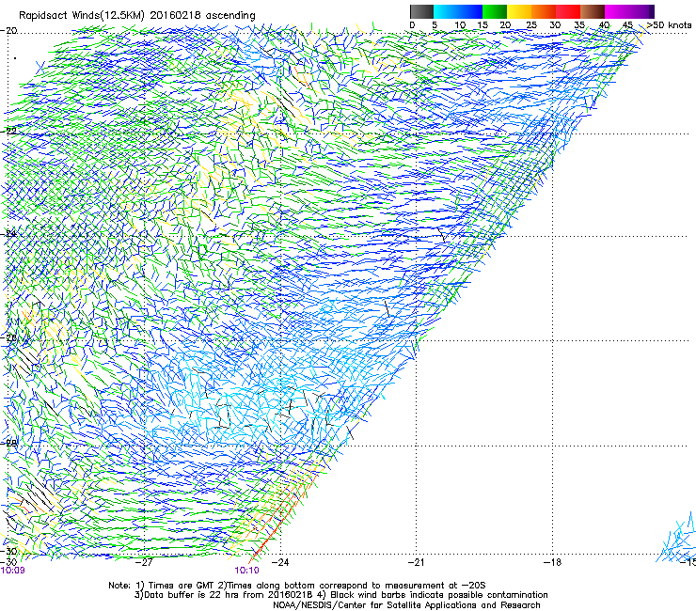
Task: Click the '-20' latitude label on the left axis
Action: click(8, 31)
